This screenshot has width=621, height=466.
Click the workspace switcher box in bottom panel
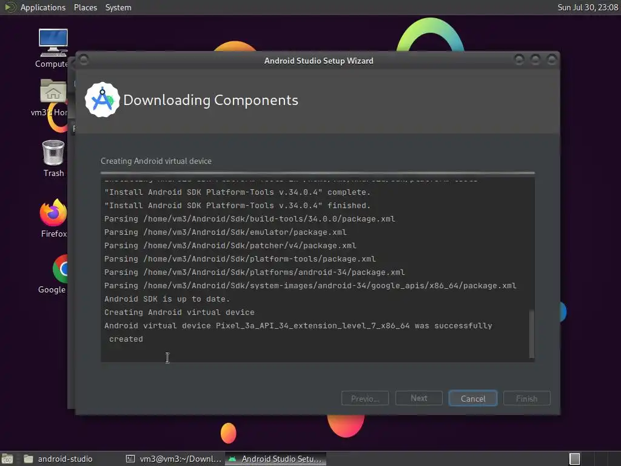tap(575, 459)
